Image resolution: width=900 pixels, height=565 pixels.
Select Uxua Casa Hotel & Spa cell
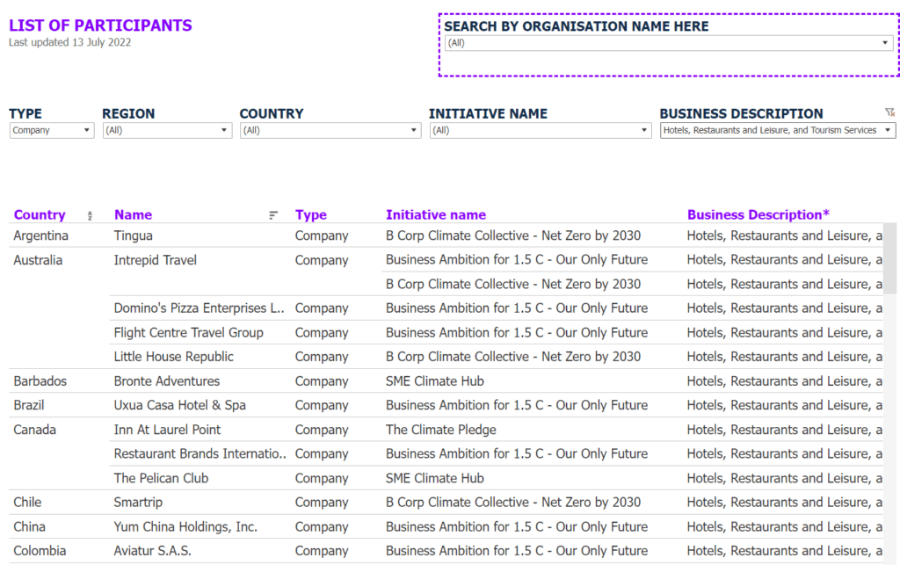pos(179,406)
